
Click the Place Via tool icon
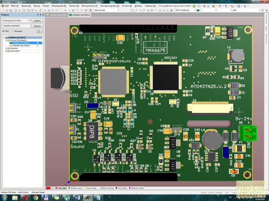pos(152,10)
